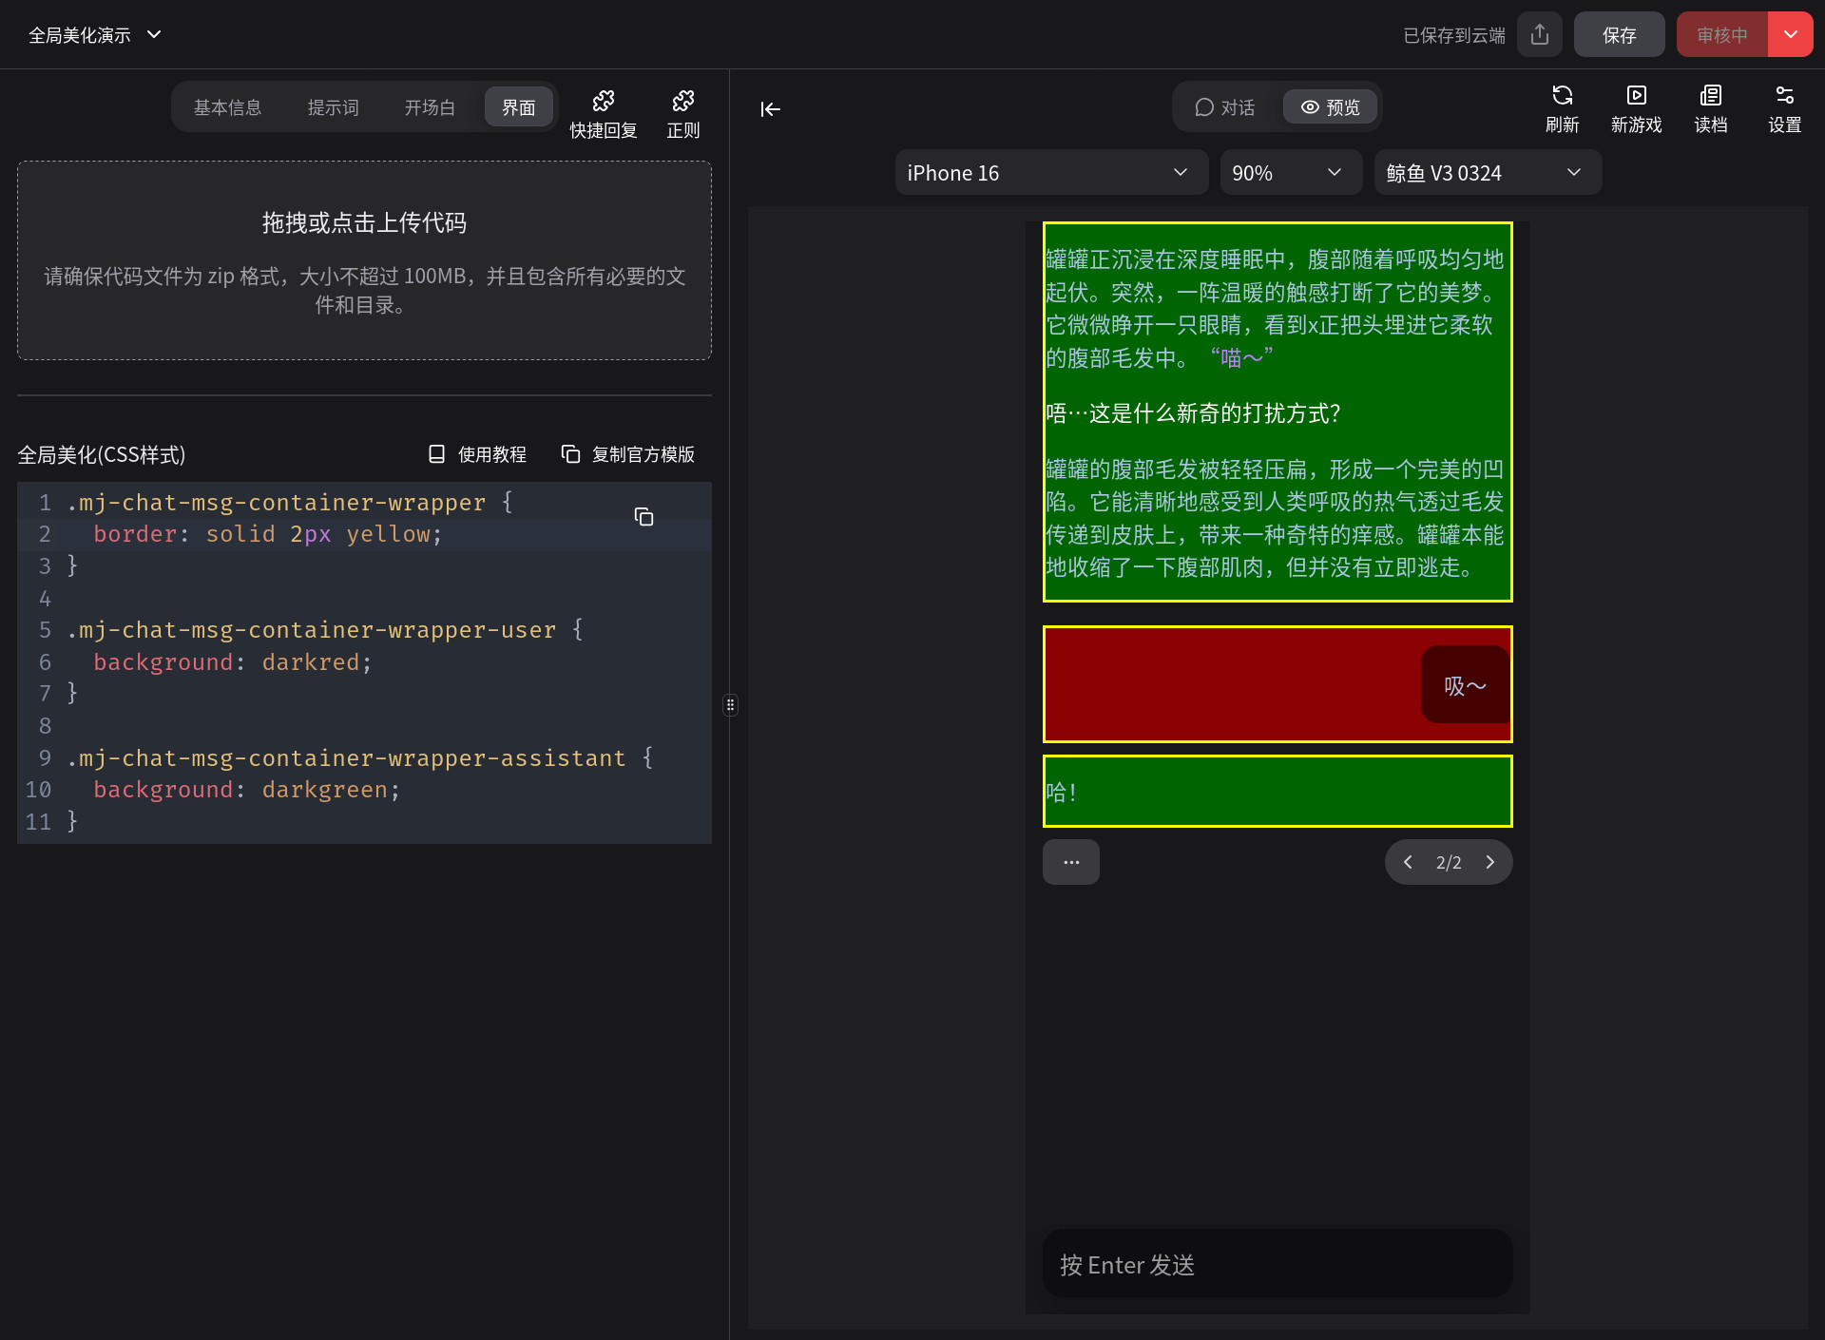Screen dimensions: 1825x1340
Task: Expand the 90% zoom dropdown
Action: [1290, 173]
